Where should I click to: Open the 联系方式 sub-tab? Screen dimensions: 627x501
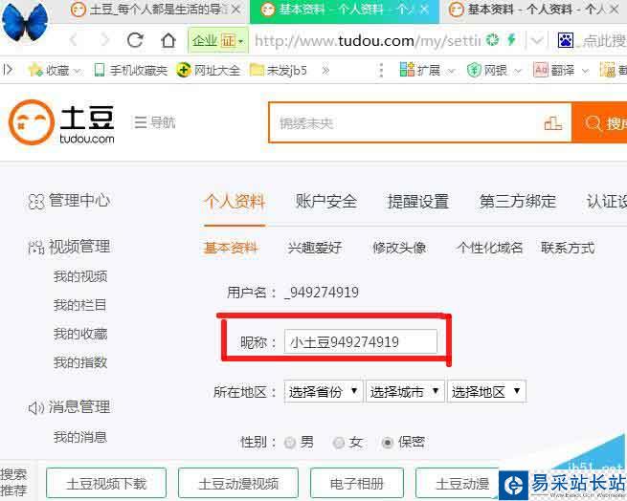click(568, 248)
